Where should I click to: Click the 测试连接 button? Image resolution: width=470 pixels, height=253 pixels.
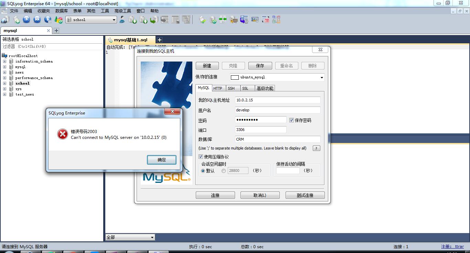pyautogui.click(x=305, y=195)
